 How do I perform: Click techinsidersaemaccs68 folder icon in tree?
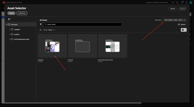tap(12, 39)
